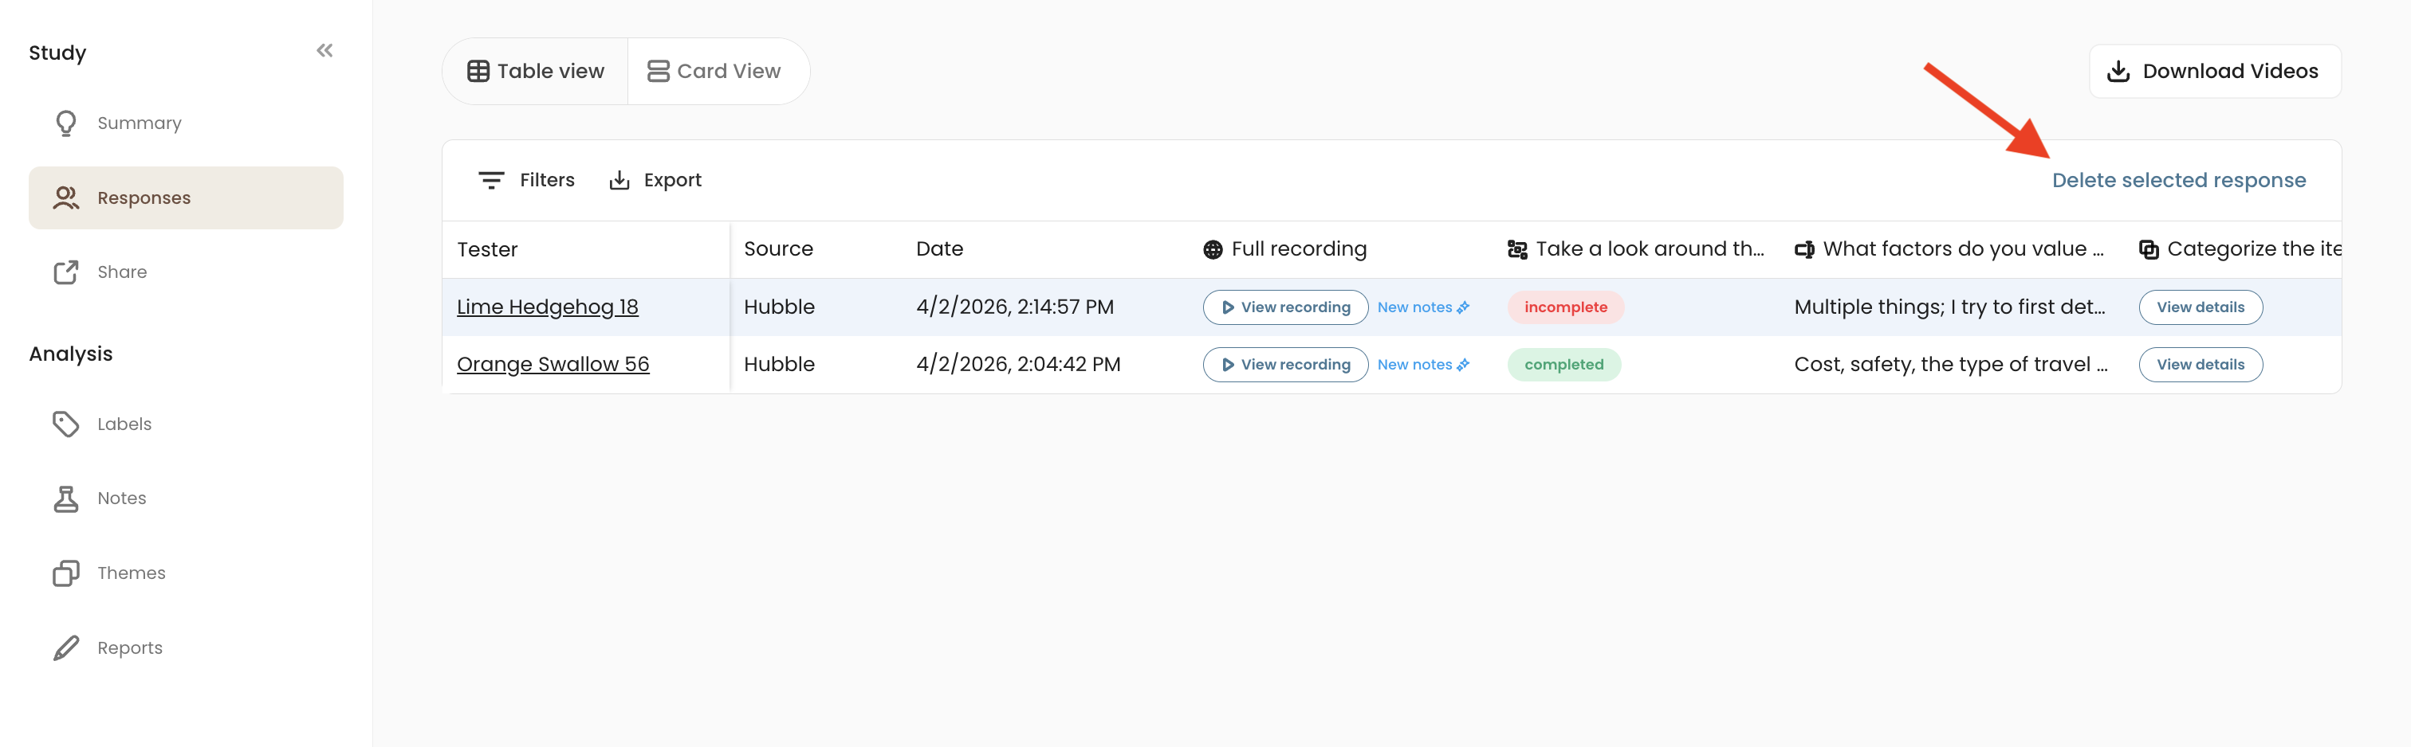Click play icon in Orange Swallow recording button

(1227, 365)
